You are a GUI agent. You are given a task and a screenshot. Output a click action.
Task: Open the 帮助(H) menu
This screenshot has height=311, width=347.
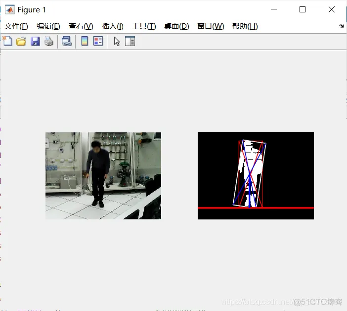[x=245, y=26]
